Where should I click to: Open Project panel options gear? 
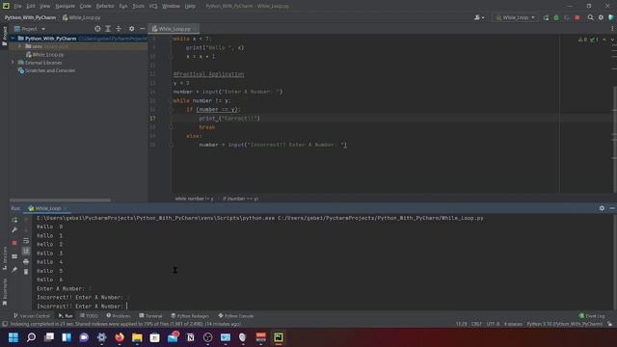[x=131, y=29]
